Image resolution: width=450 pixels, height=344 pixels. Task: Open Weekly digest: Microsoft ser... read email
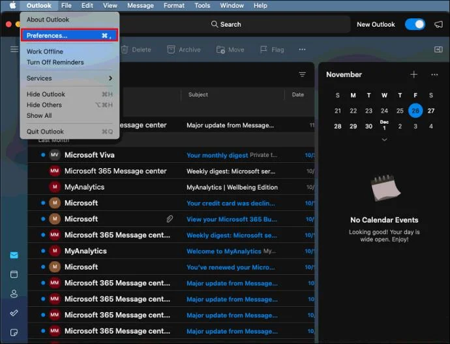pyautogui.click(x=171, y=171)
